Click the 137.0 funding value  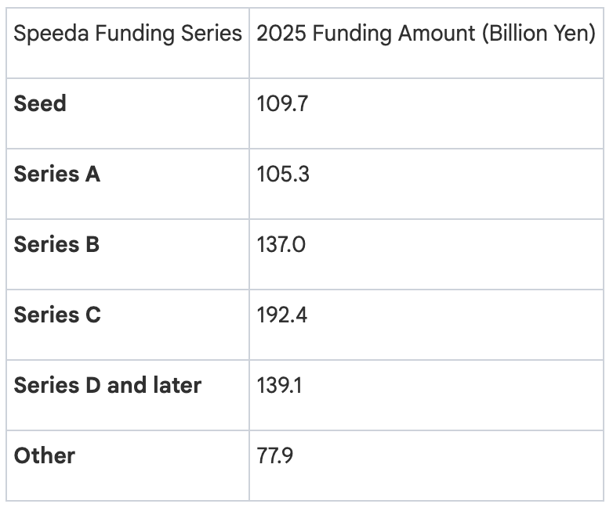pyautogui.click(x=281, y=244)
